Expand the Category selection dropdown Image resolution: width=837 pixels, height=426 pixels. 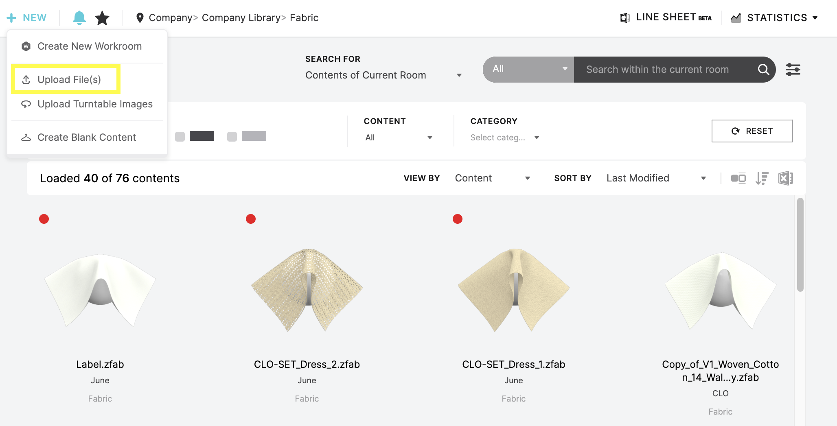pos(505,138)
